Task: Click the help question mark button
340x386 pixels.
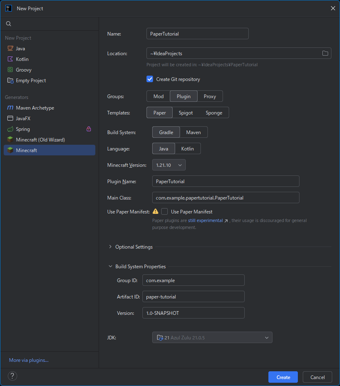Action: (x=12, y=376)
